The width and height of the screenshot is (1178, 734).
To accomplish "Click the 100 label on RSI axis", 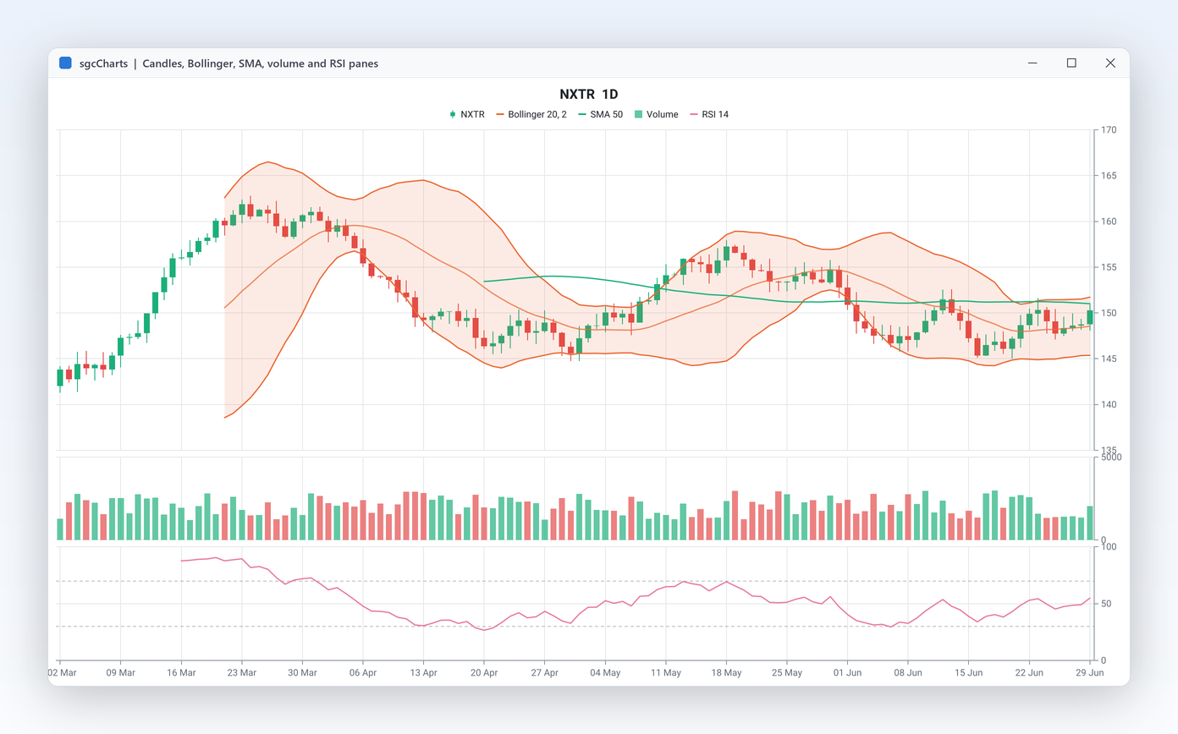I will 1107,547.
